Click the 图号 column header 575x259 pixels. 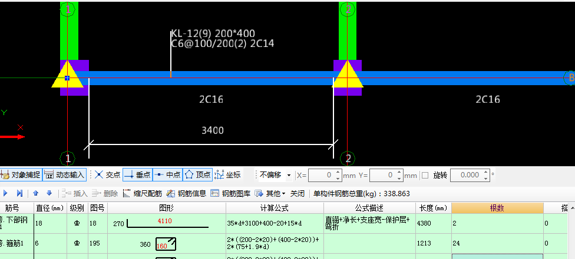pyautogui.click(x=98, y=208)
